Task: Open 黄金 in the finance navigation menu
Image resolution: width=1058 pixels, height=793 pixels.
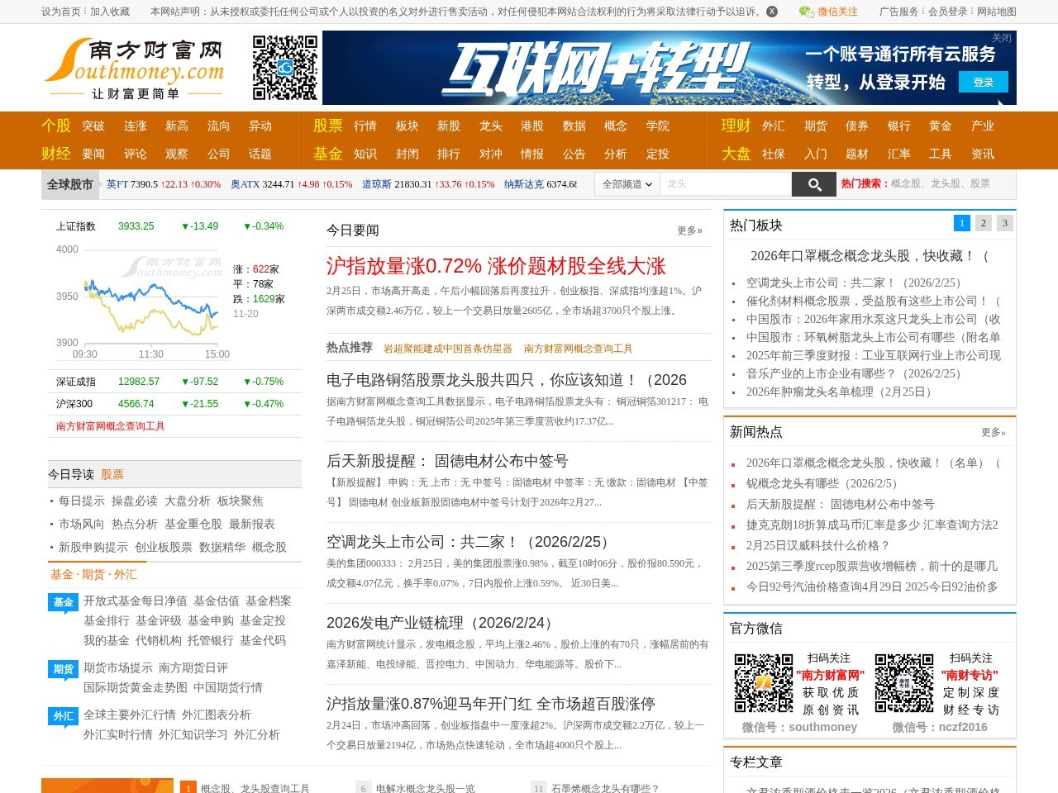Action: point(941,126)
